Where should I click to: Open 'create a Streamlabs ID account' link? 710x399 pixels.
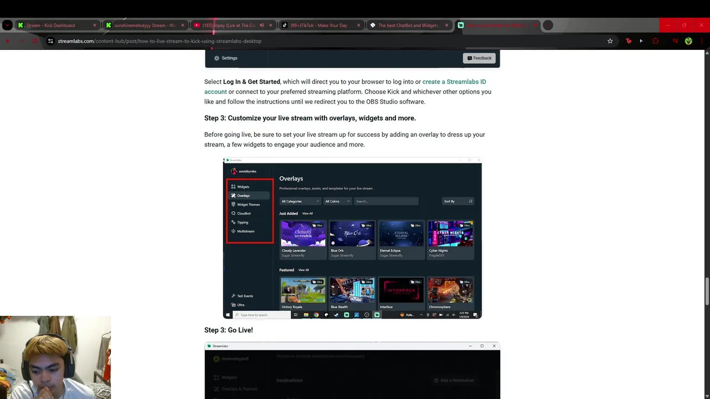click(x=345, y=86)
